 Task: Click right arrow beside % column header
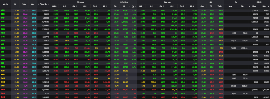tap(136, 6)
